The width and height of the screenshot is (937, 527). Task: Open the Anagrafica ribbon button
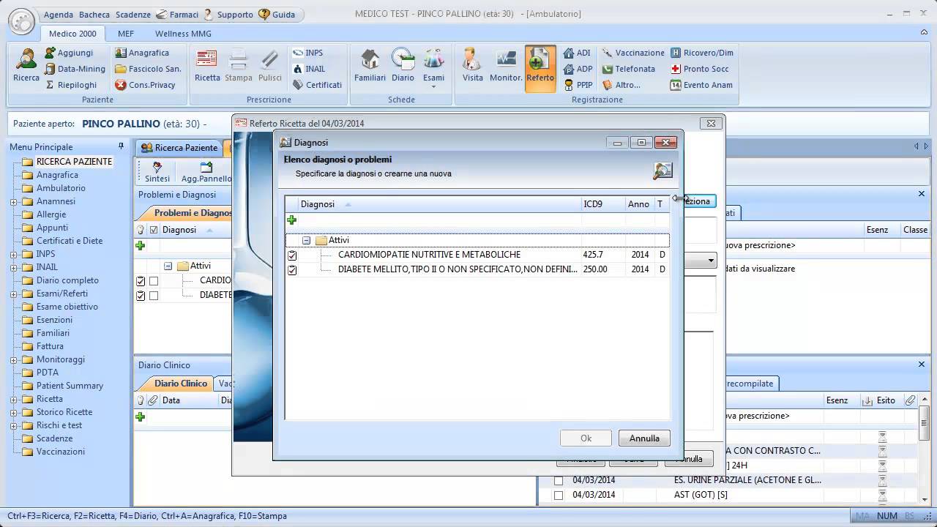[142, 53]
